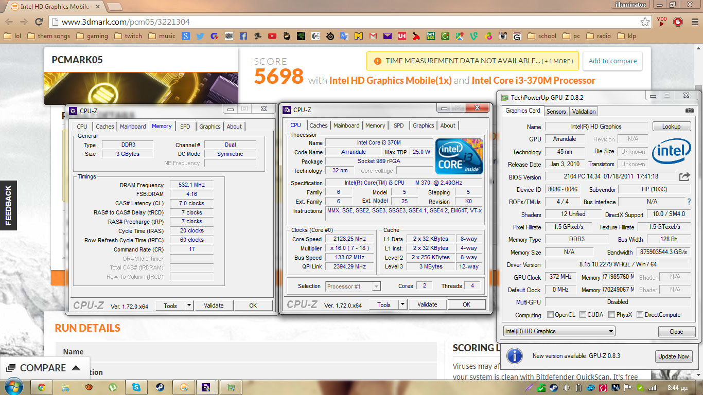
Task: Click Add to compare on the page
Action: tap(612, 61)
